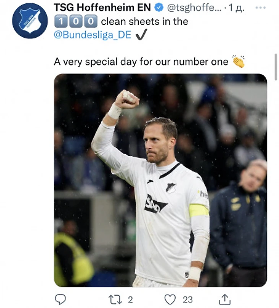Open the goalkeeper photo attachment
This screenshot has width=279, height=308.
tap(160, 180)
